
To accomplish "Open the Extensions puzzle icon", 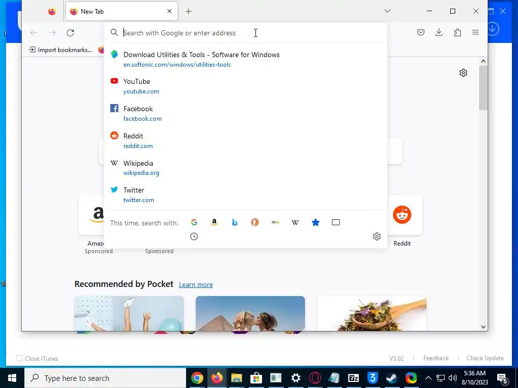I will pos(457,32).
